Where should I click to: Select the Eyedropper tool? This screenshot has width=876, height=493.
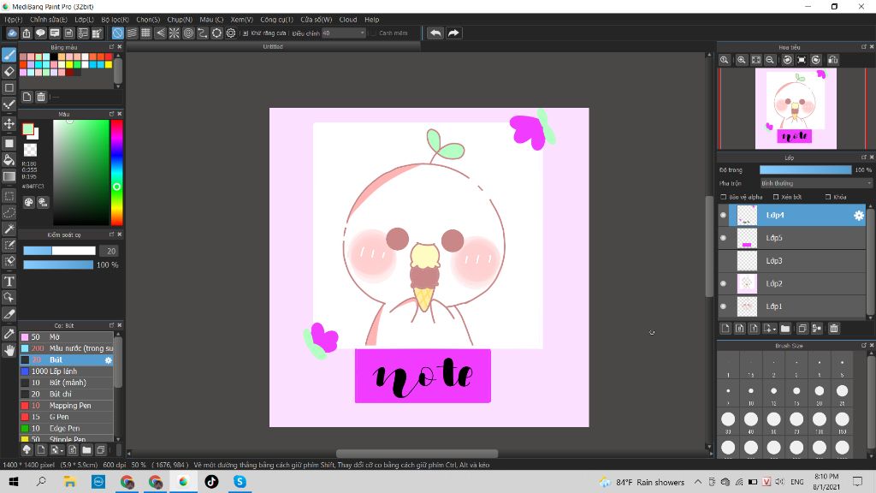(9, 334)
